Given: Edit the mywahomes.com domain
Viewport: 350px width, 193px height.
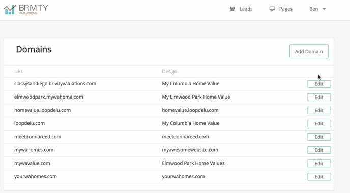Looking at the screenshot, I should [x=319, y=150].
